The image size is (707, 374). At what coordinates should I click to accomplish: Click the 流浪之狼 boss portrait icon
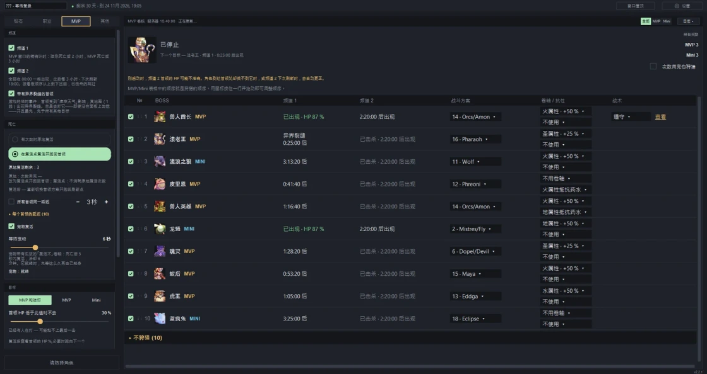pyautogui.click(x=160, y=162)
